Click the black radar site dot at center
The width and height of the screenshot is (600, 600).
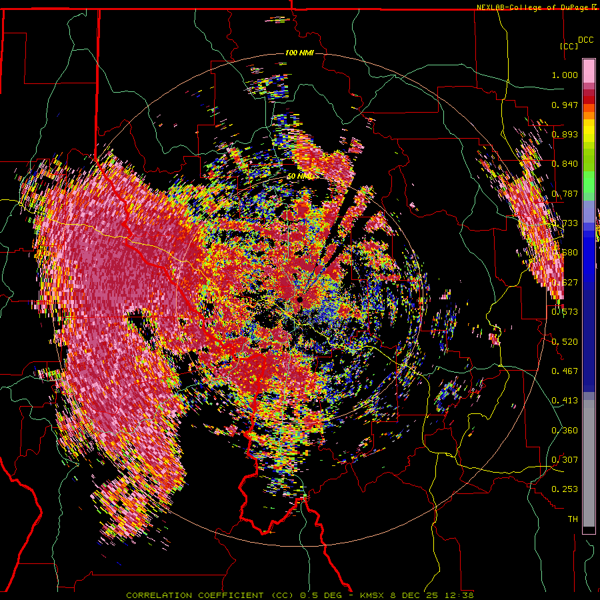[300, 299]
